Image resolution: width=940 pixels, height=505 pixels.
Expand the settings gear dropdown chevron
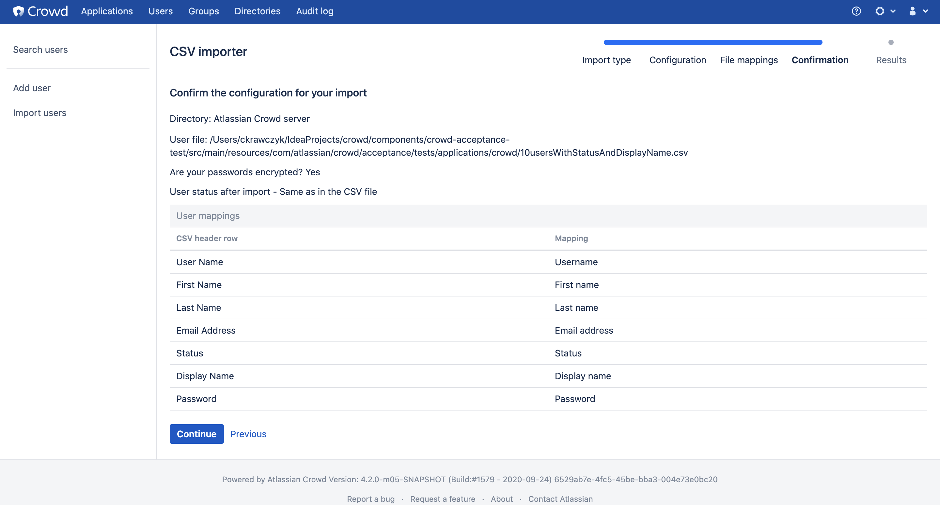(x=893, y=11)
